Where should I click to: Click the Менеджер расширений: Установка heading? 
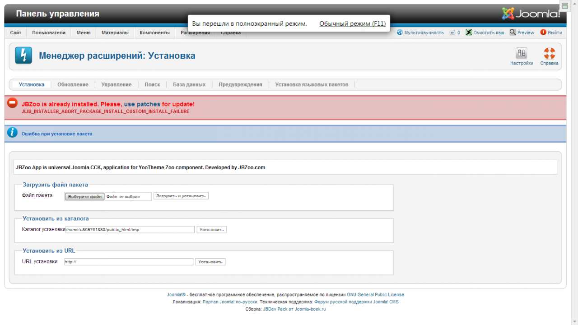[x=117, y=56]
